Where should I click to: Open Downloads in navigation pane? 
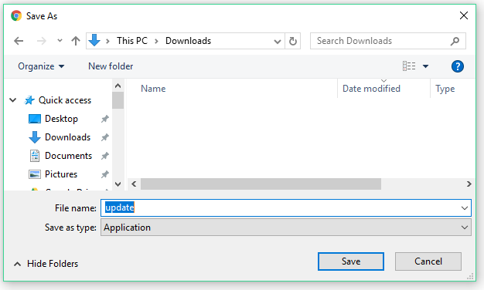pos(67,137)
